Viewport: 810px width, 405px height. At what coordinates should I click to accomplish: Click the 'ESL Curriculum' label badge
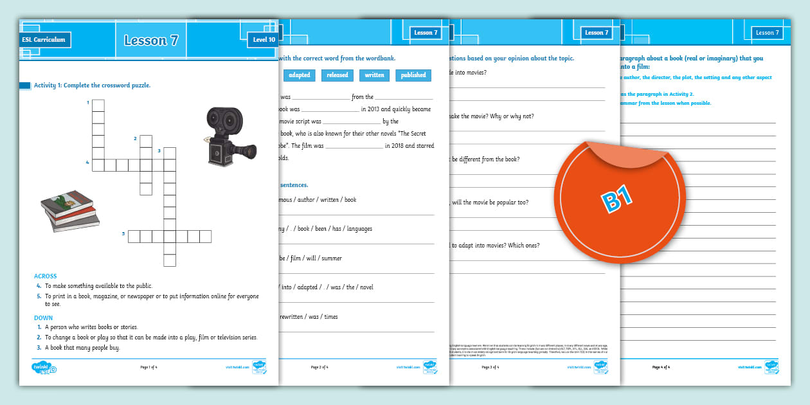44,39
